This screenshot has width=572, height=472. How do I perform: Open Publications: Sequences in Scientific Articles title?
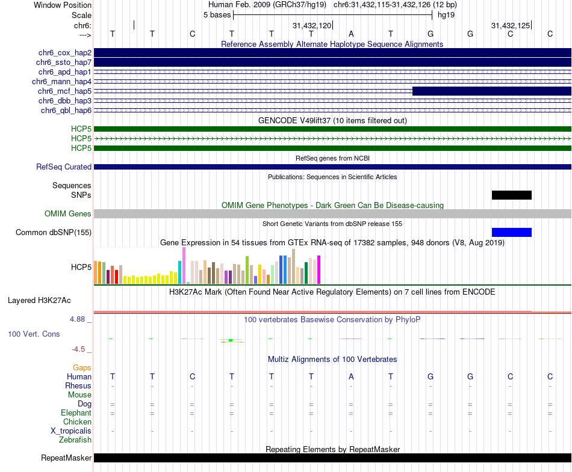point(332,177)
